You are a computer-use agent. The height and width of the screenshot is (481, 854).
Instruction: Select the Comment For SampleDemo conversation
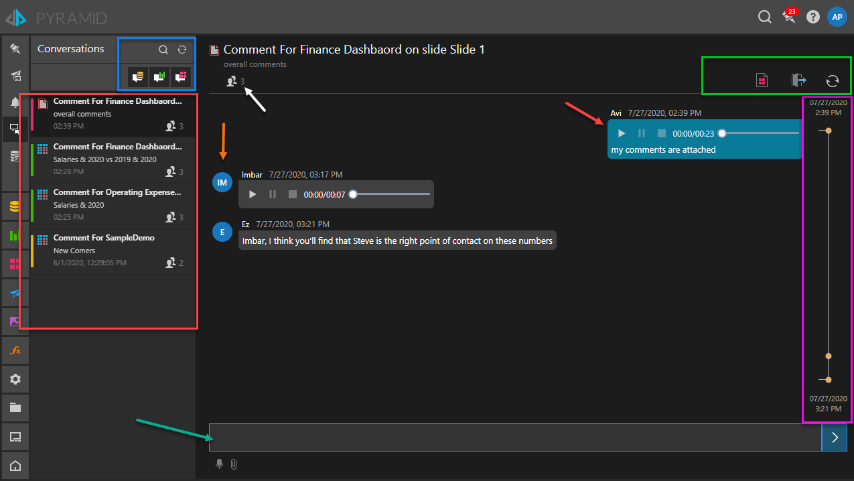coord(107,249)
